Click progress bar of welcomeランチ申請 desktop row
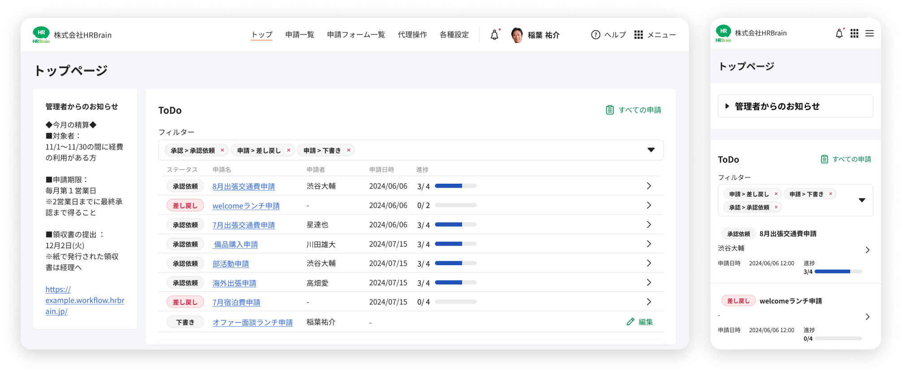 (x=456, y=205)
